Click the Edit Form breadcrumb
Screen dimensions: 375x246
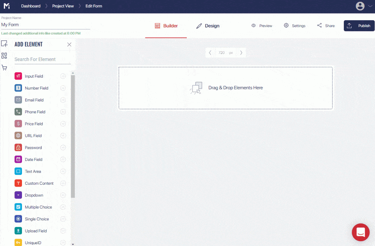[94, 6]
